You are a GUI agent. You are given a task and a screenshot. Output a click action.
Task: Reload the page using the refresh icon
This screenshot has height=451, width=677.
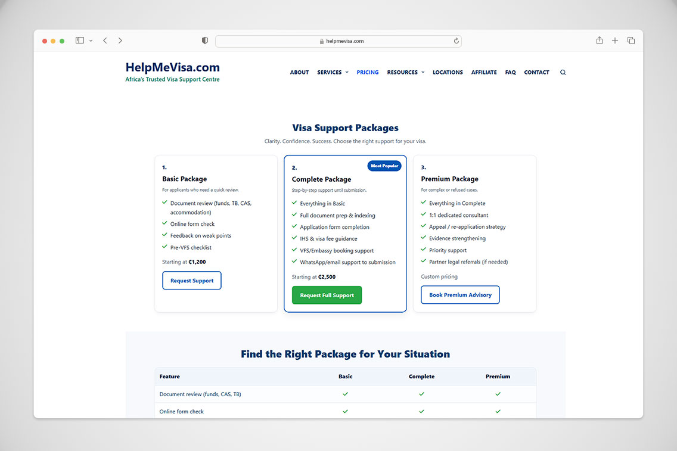(x=456, y=41)
